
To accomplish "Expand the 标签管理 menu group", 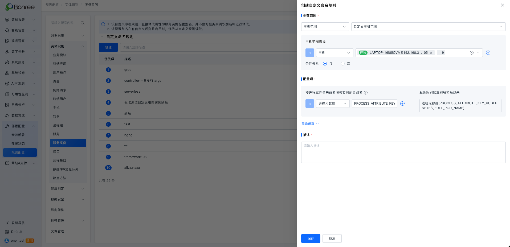I will coord(68,221).
